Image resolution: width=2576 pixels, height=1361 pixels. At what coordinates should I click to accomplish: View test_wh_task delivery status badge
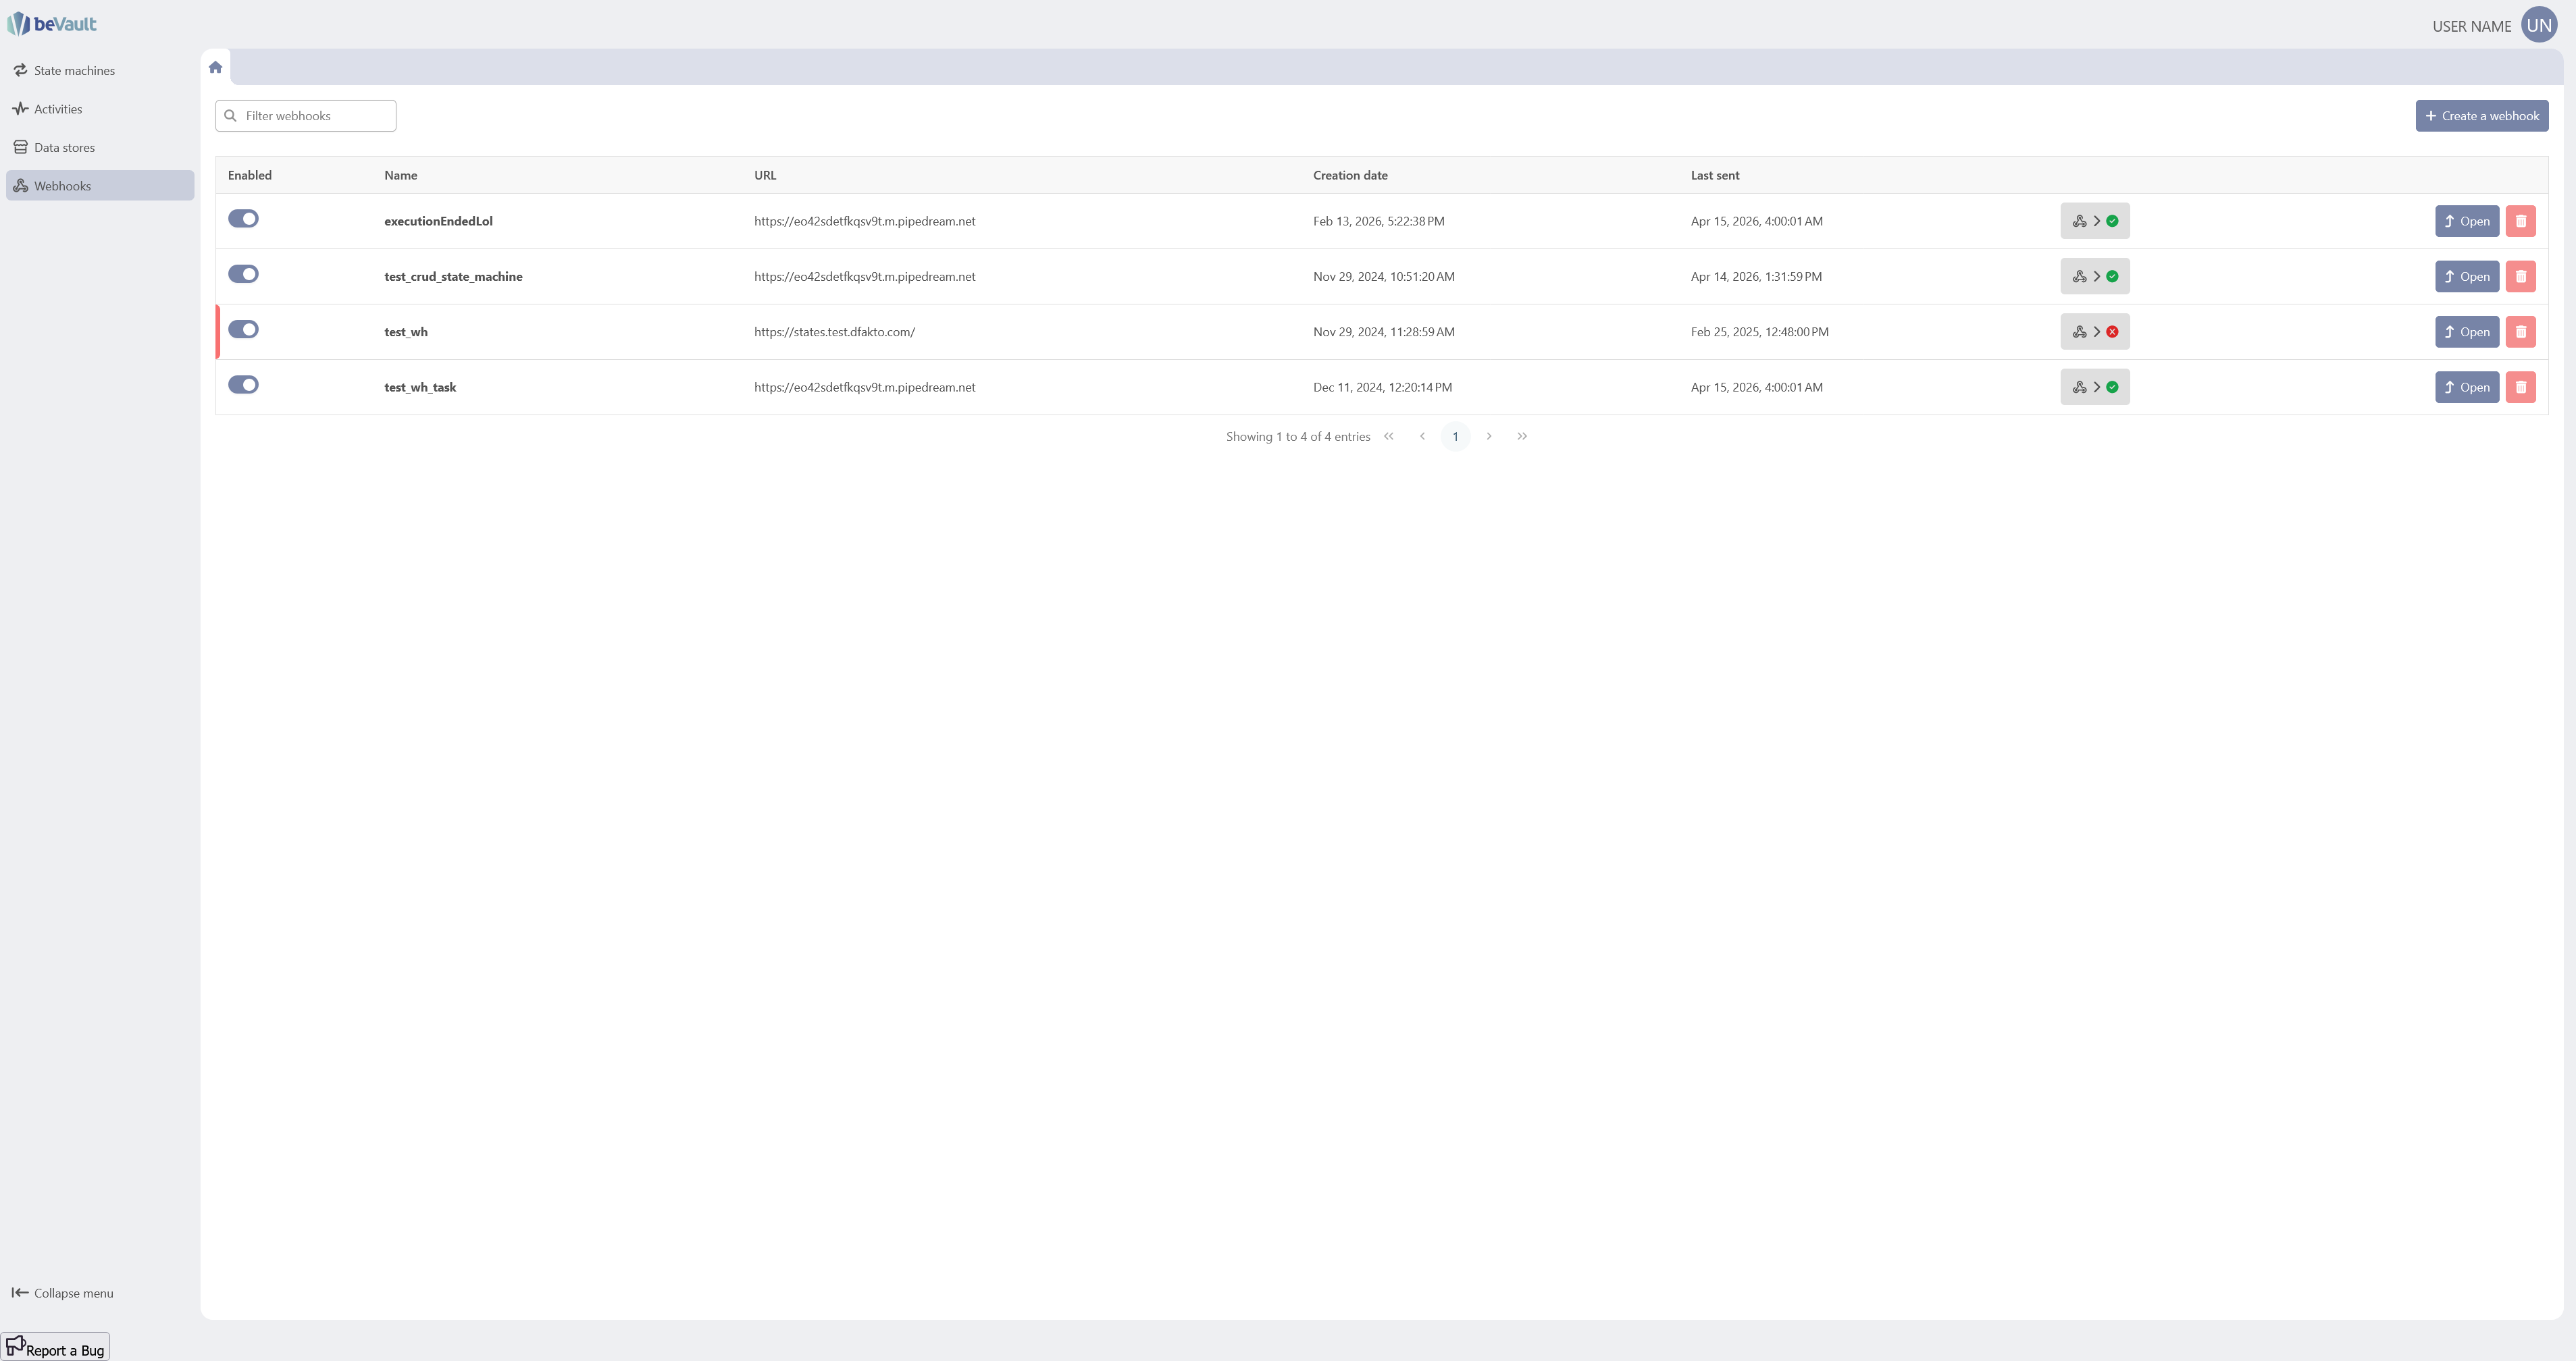(2094, 388)
